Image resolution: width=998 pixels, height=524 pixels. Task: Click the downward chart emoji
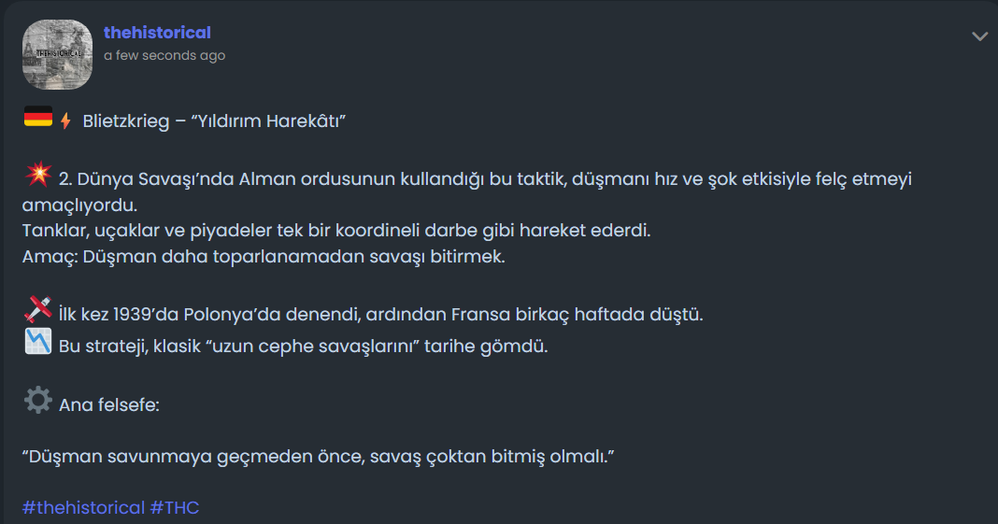pyautogui.click(x=37, y=342)
